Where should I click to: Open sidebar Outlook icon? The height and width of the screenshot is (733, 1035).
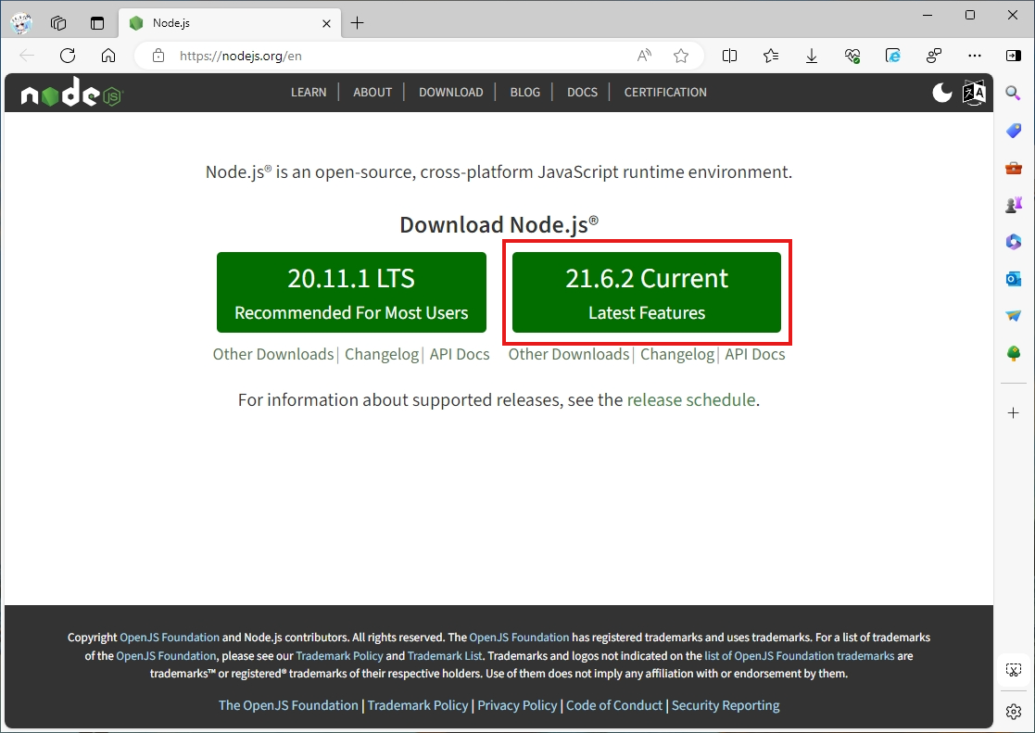[x=1013, y=279]
